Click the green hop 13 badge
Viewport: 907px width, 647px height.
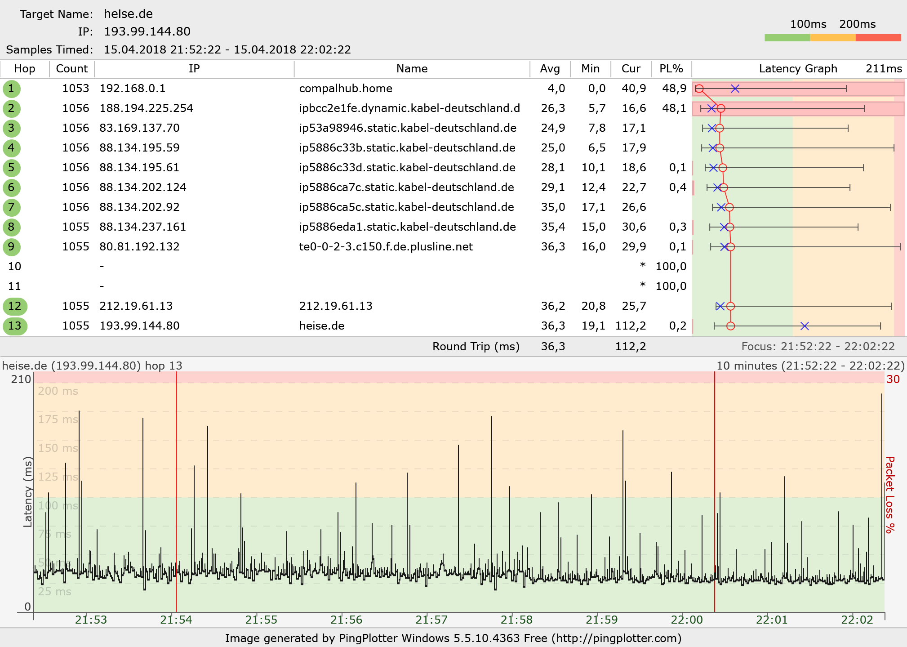click(x=15, y=326)
